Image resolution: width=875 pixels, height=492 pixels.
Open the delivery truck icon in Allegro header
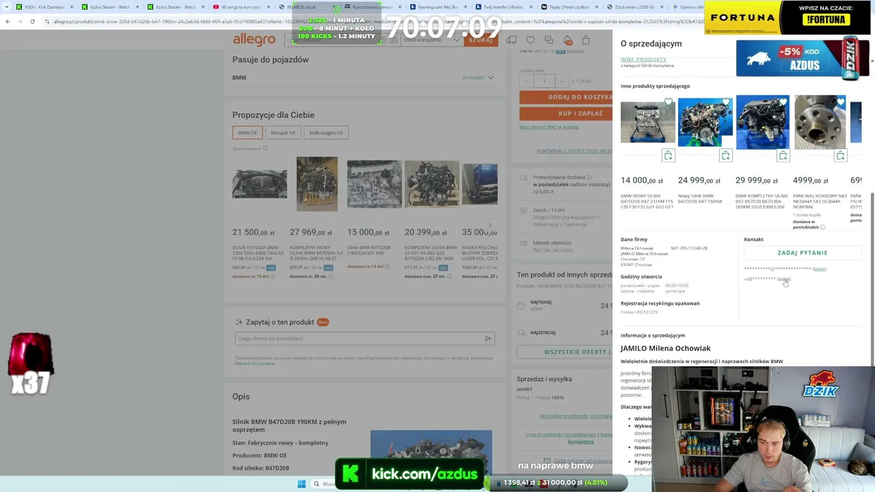tap(511, 40)
